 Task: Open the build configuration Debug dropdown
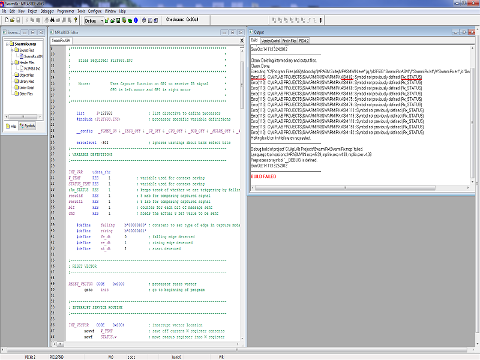coord(94,21)
